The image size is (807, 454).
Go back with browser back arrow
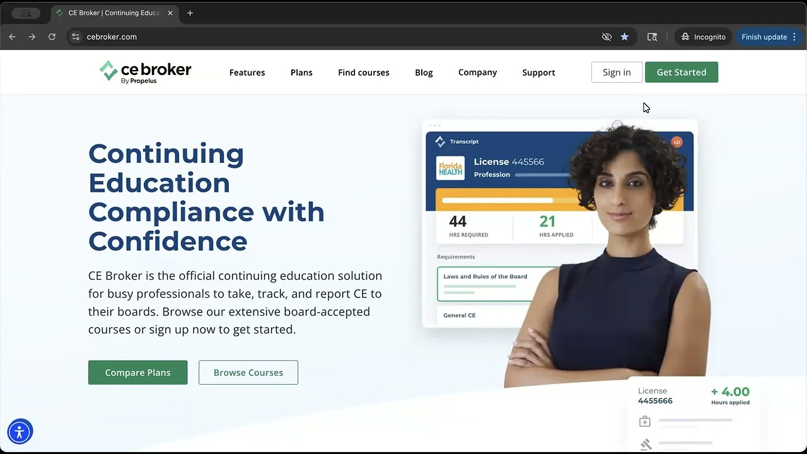point(12,37)
